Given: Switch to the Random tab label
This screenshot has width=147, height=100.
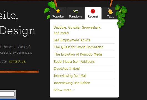Looking at the screenshot, I should coord(75,16).
